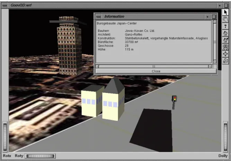This screenshot has height=161, width=231.
Task: Click the '33700 m²' office area value
Action: click(x=131, y=42)
